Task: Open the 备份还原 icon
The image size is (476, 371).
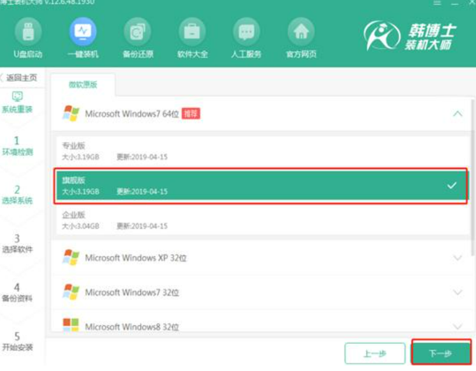Action: [x=138, y=32]
